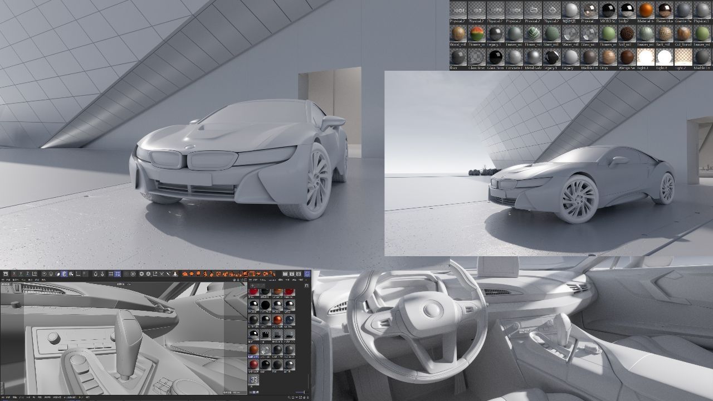Toggle the X axis lock
The width and height of the screenshot is (713, 401).
click(x=14, y=274)
